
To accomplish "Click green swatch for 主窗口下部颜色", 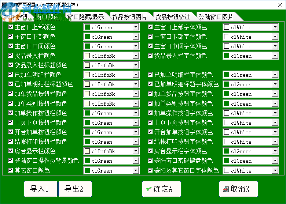I will 87,37.
